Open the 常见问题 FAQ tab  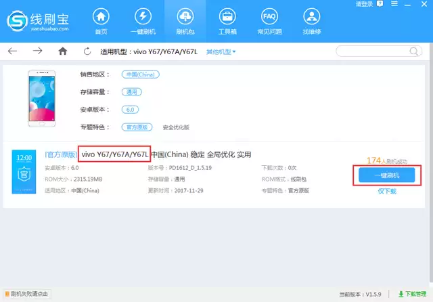coord(269,21)
